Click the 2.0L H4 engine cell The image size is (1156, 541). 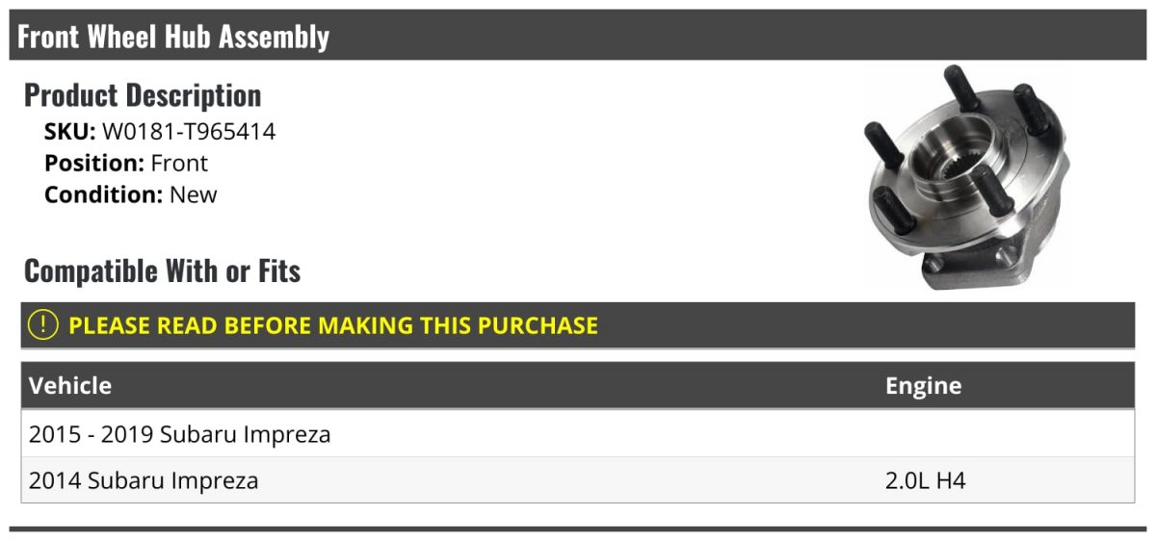[925, 480]
